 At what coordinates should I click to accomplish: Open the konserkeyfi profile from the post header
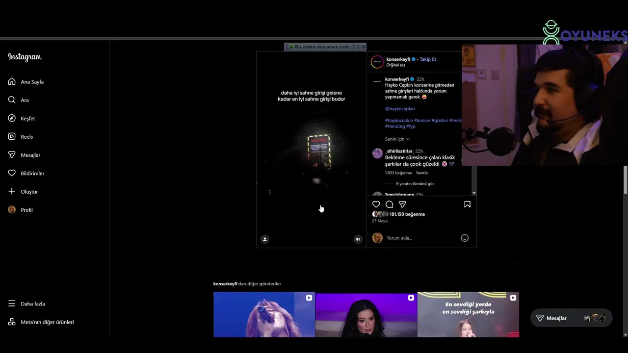coord(398,59)
